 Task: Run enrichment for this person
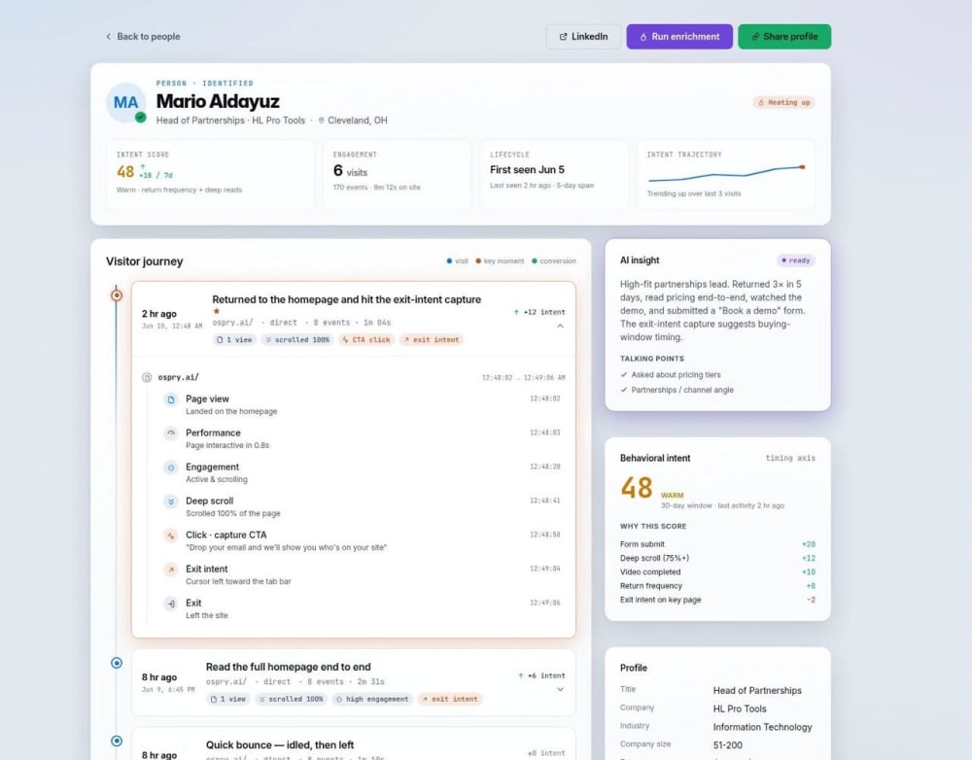[679, 37]
